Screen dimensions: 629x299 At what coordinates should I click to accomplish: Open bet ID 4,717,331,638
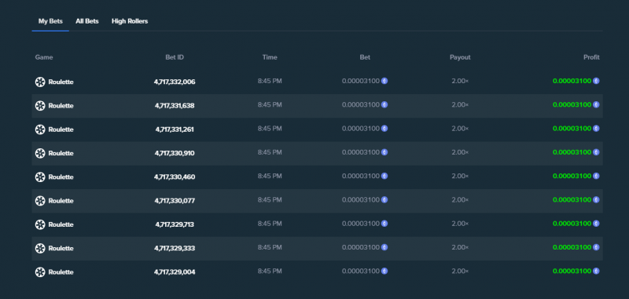click(x=175, y=106)
